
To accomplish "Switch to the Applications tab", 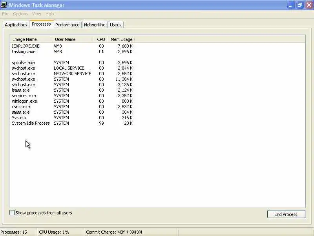I will pyautogui.click(x=16, y=25).
